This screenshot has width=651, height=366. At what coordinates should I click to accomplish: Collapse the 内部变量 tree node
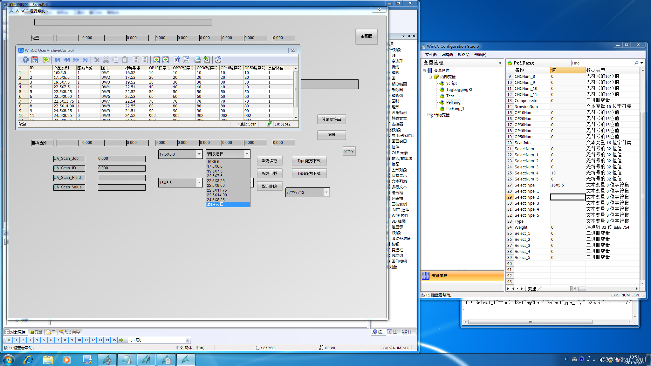click(430, 77)
